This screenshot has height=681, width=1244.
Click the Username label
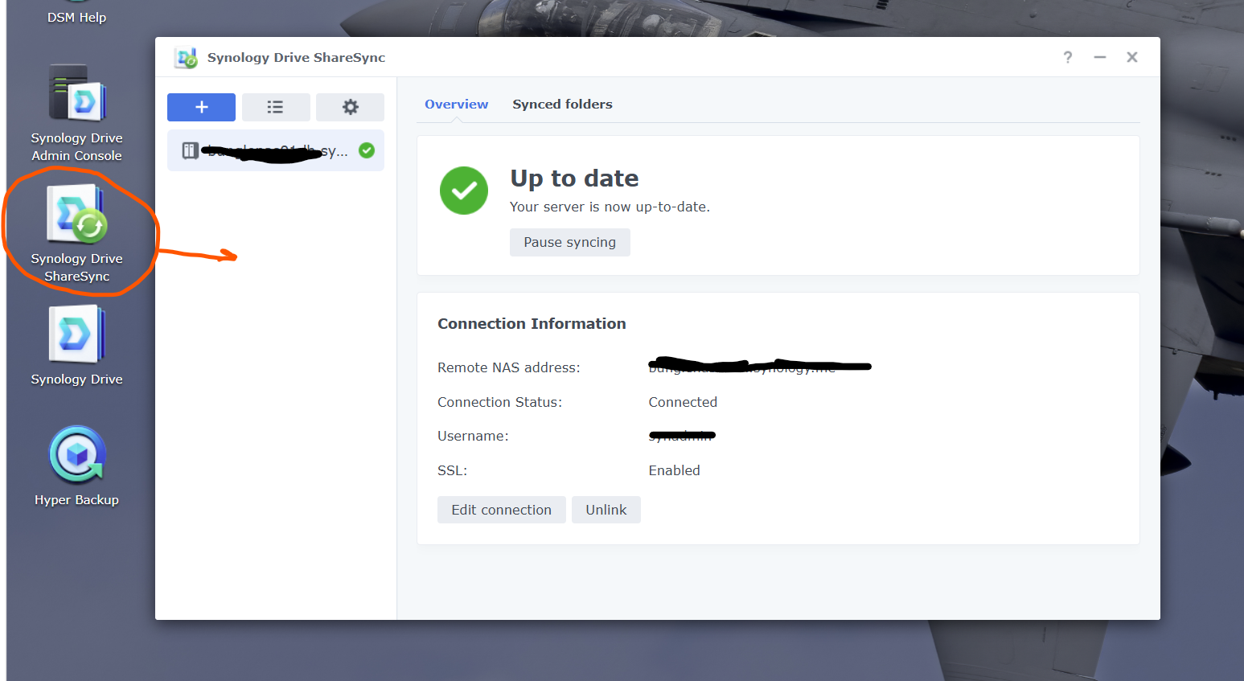click(x=473, y=436)
